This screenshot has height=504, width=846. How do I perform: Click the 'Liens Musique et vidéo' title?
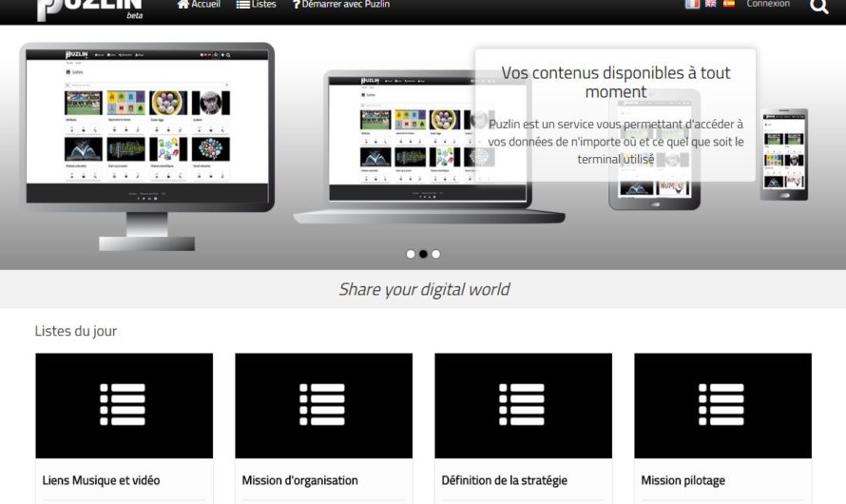[101, 480]
